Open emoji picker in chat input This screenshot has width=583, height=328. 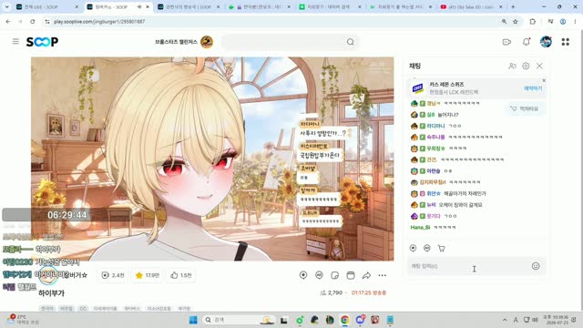click(536, 266)
